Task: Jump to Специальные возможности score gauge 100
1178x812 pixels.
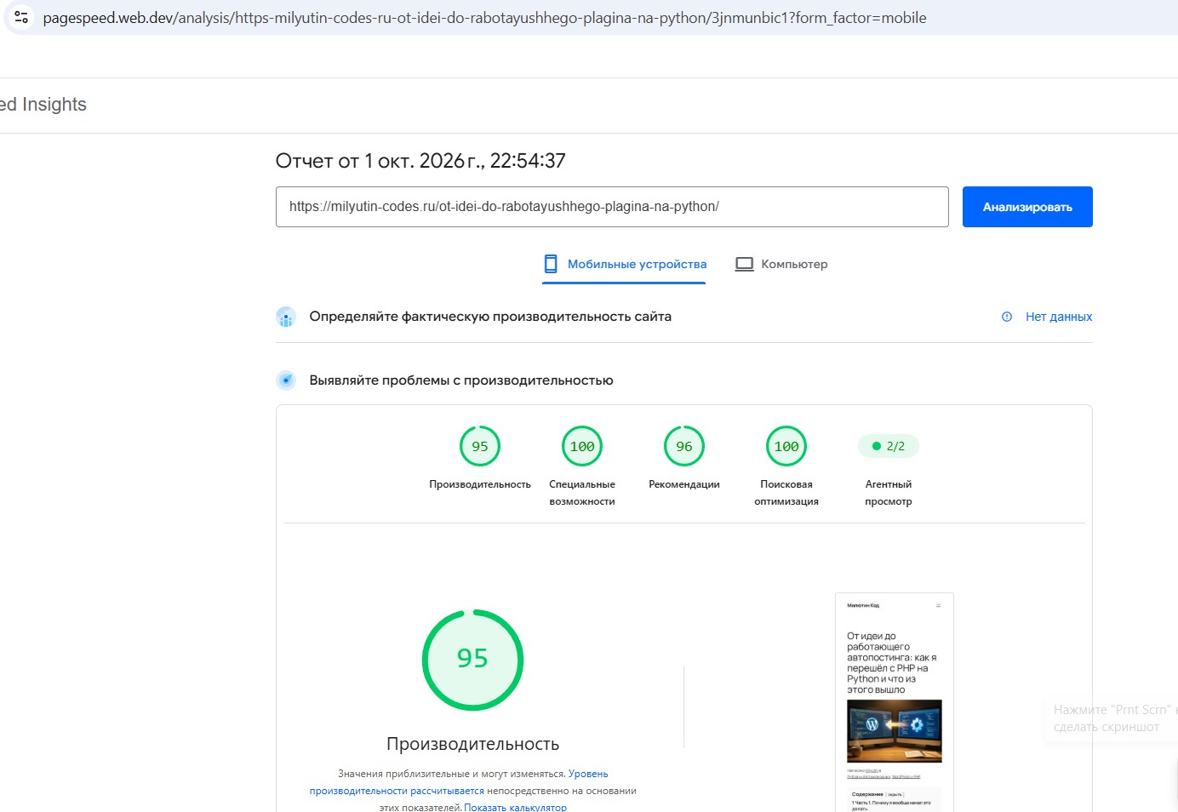Action: (x=582, y=446)
